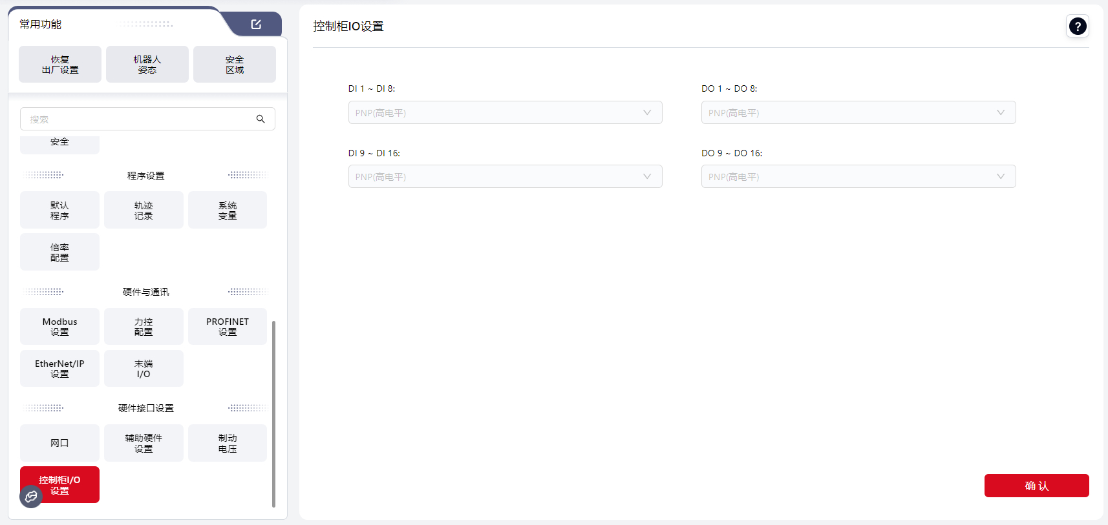Click the floating link icon at bottom left
The image size is (1108, 525).
pyautogui.click(x=31, y=497)
